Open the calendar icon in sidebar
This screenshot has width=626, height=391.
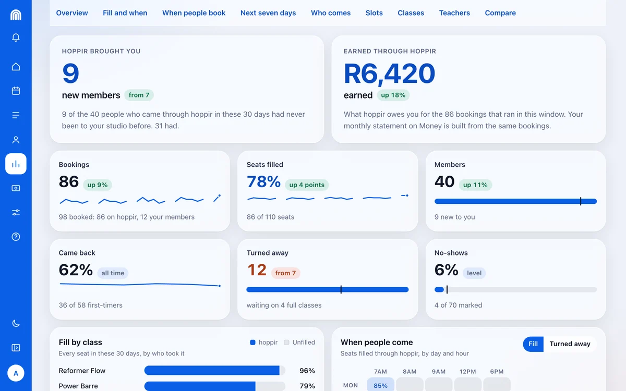[16, 91]
